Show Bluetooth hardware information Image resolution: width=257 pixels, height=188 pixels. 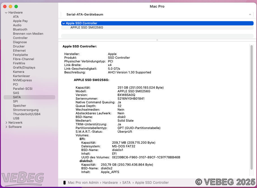point(20,29)
